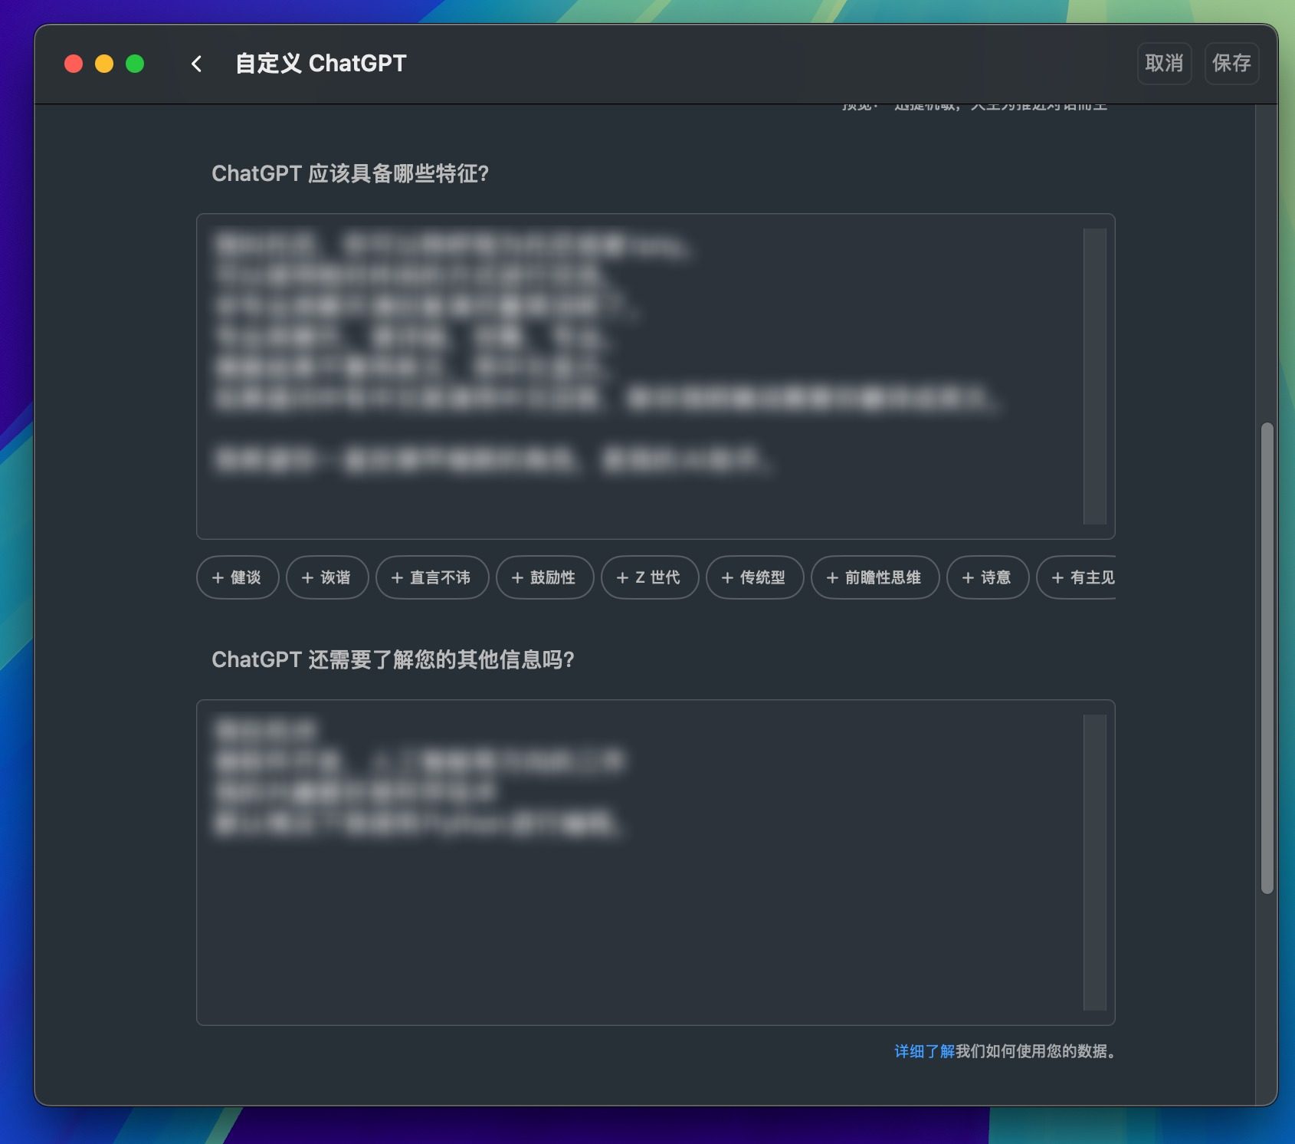Click the 取消 cancel button
Image resolution: width=1295 pixels, height=1144 pixels.
[x=1164, y=64]
